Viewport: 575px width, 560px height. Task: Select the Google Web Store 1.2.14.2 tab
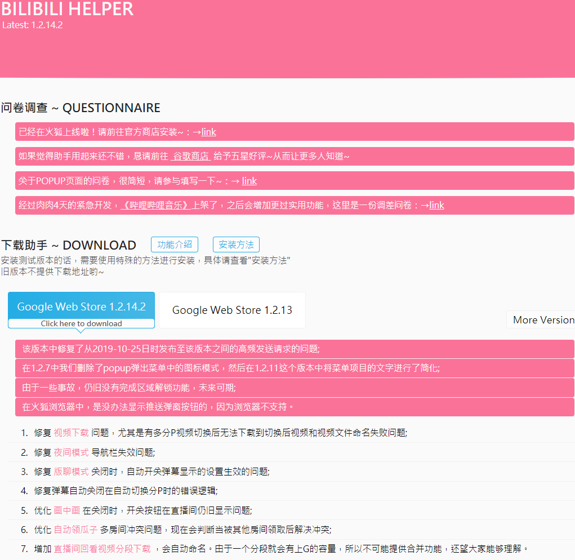[82, 306]
